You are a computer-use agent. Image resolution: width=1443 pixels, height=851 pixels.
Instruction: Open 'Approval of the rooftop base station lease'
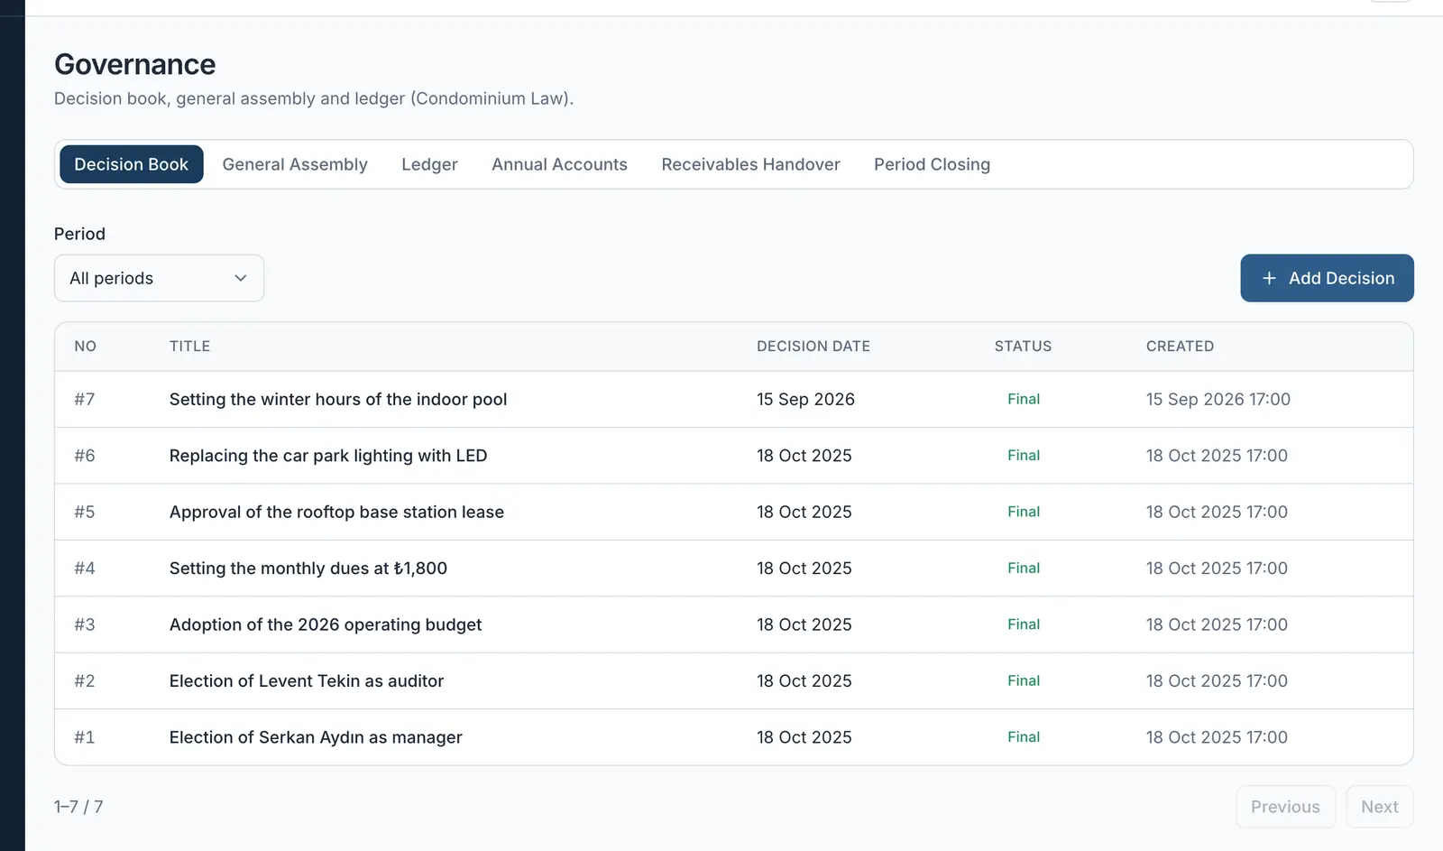click(x=336, y=512)
